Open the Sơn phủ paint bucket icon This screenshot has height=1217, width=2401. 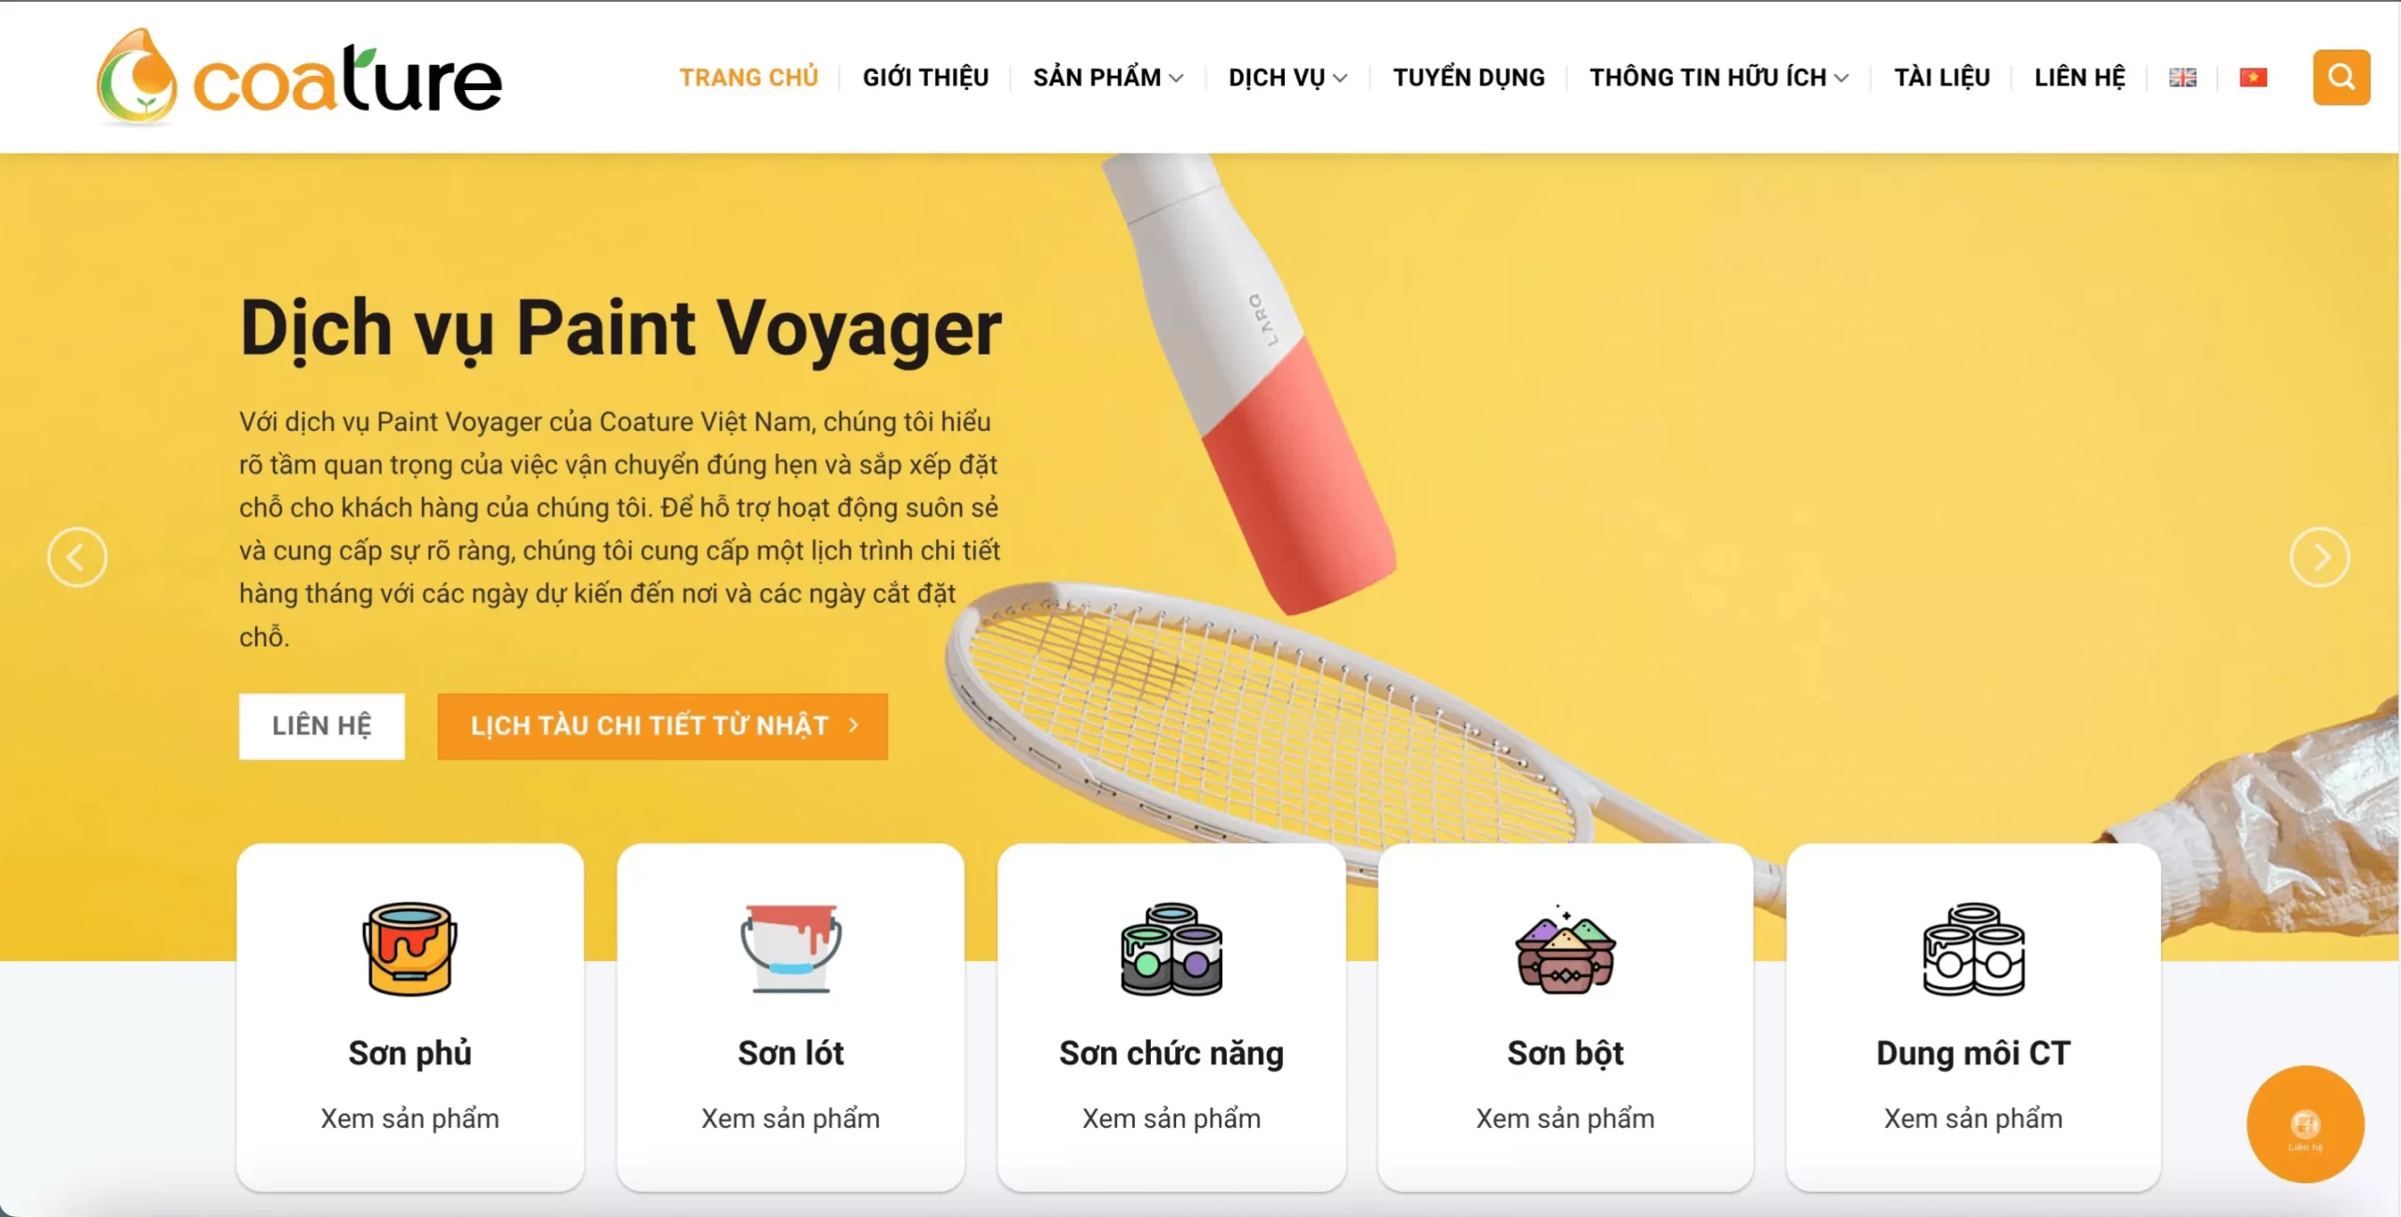(410, 948)
